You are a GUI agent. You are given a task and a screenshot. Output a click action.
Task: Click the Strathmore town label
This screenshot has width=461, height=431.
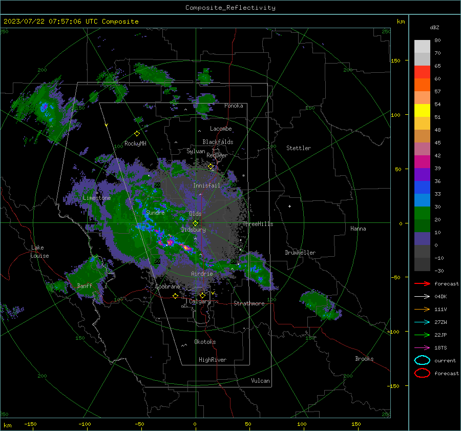[x=249, y=303]
